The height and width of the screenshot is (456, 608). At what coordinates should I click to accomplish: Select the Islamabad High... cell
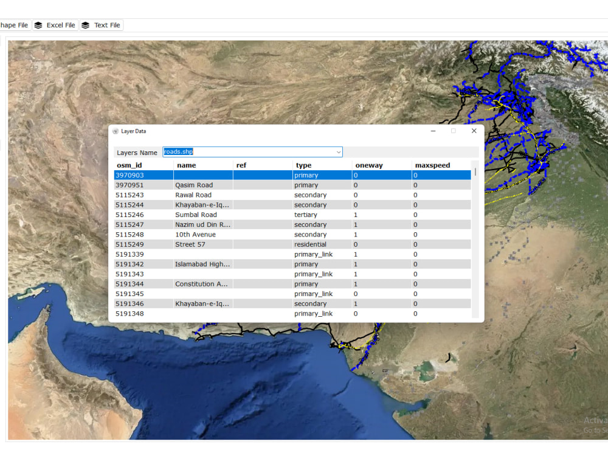tap(203, 264)
